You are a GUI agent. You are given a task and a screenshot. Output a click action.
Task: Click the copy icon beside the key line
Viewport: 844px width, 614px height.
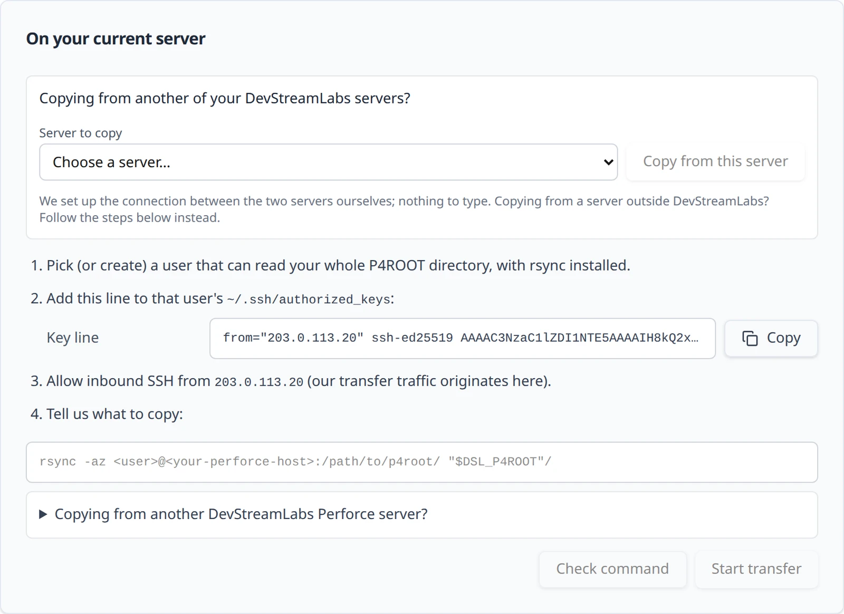pyautogui.click(x=750, y=338)
